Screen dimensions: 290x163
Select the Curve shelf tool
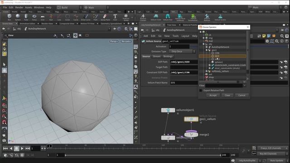tap(76, 17)
